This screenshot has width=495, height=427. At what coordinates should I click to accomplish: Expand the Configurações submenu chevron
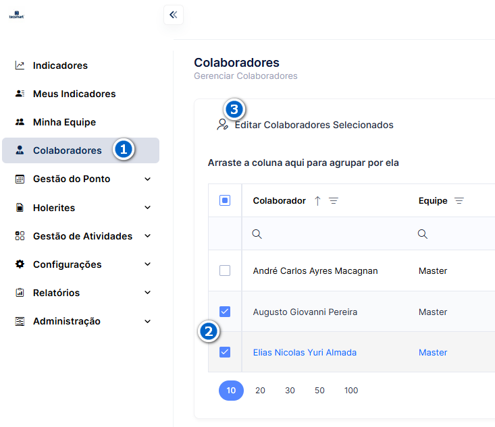coord(147,264)
